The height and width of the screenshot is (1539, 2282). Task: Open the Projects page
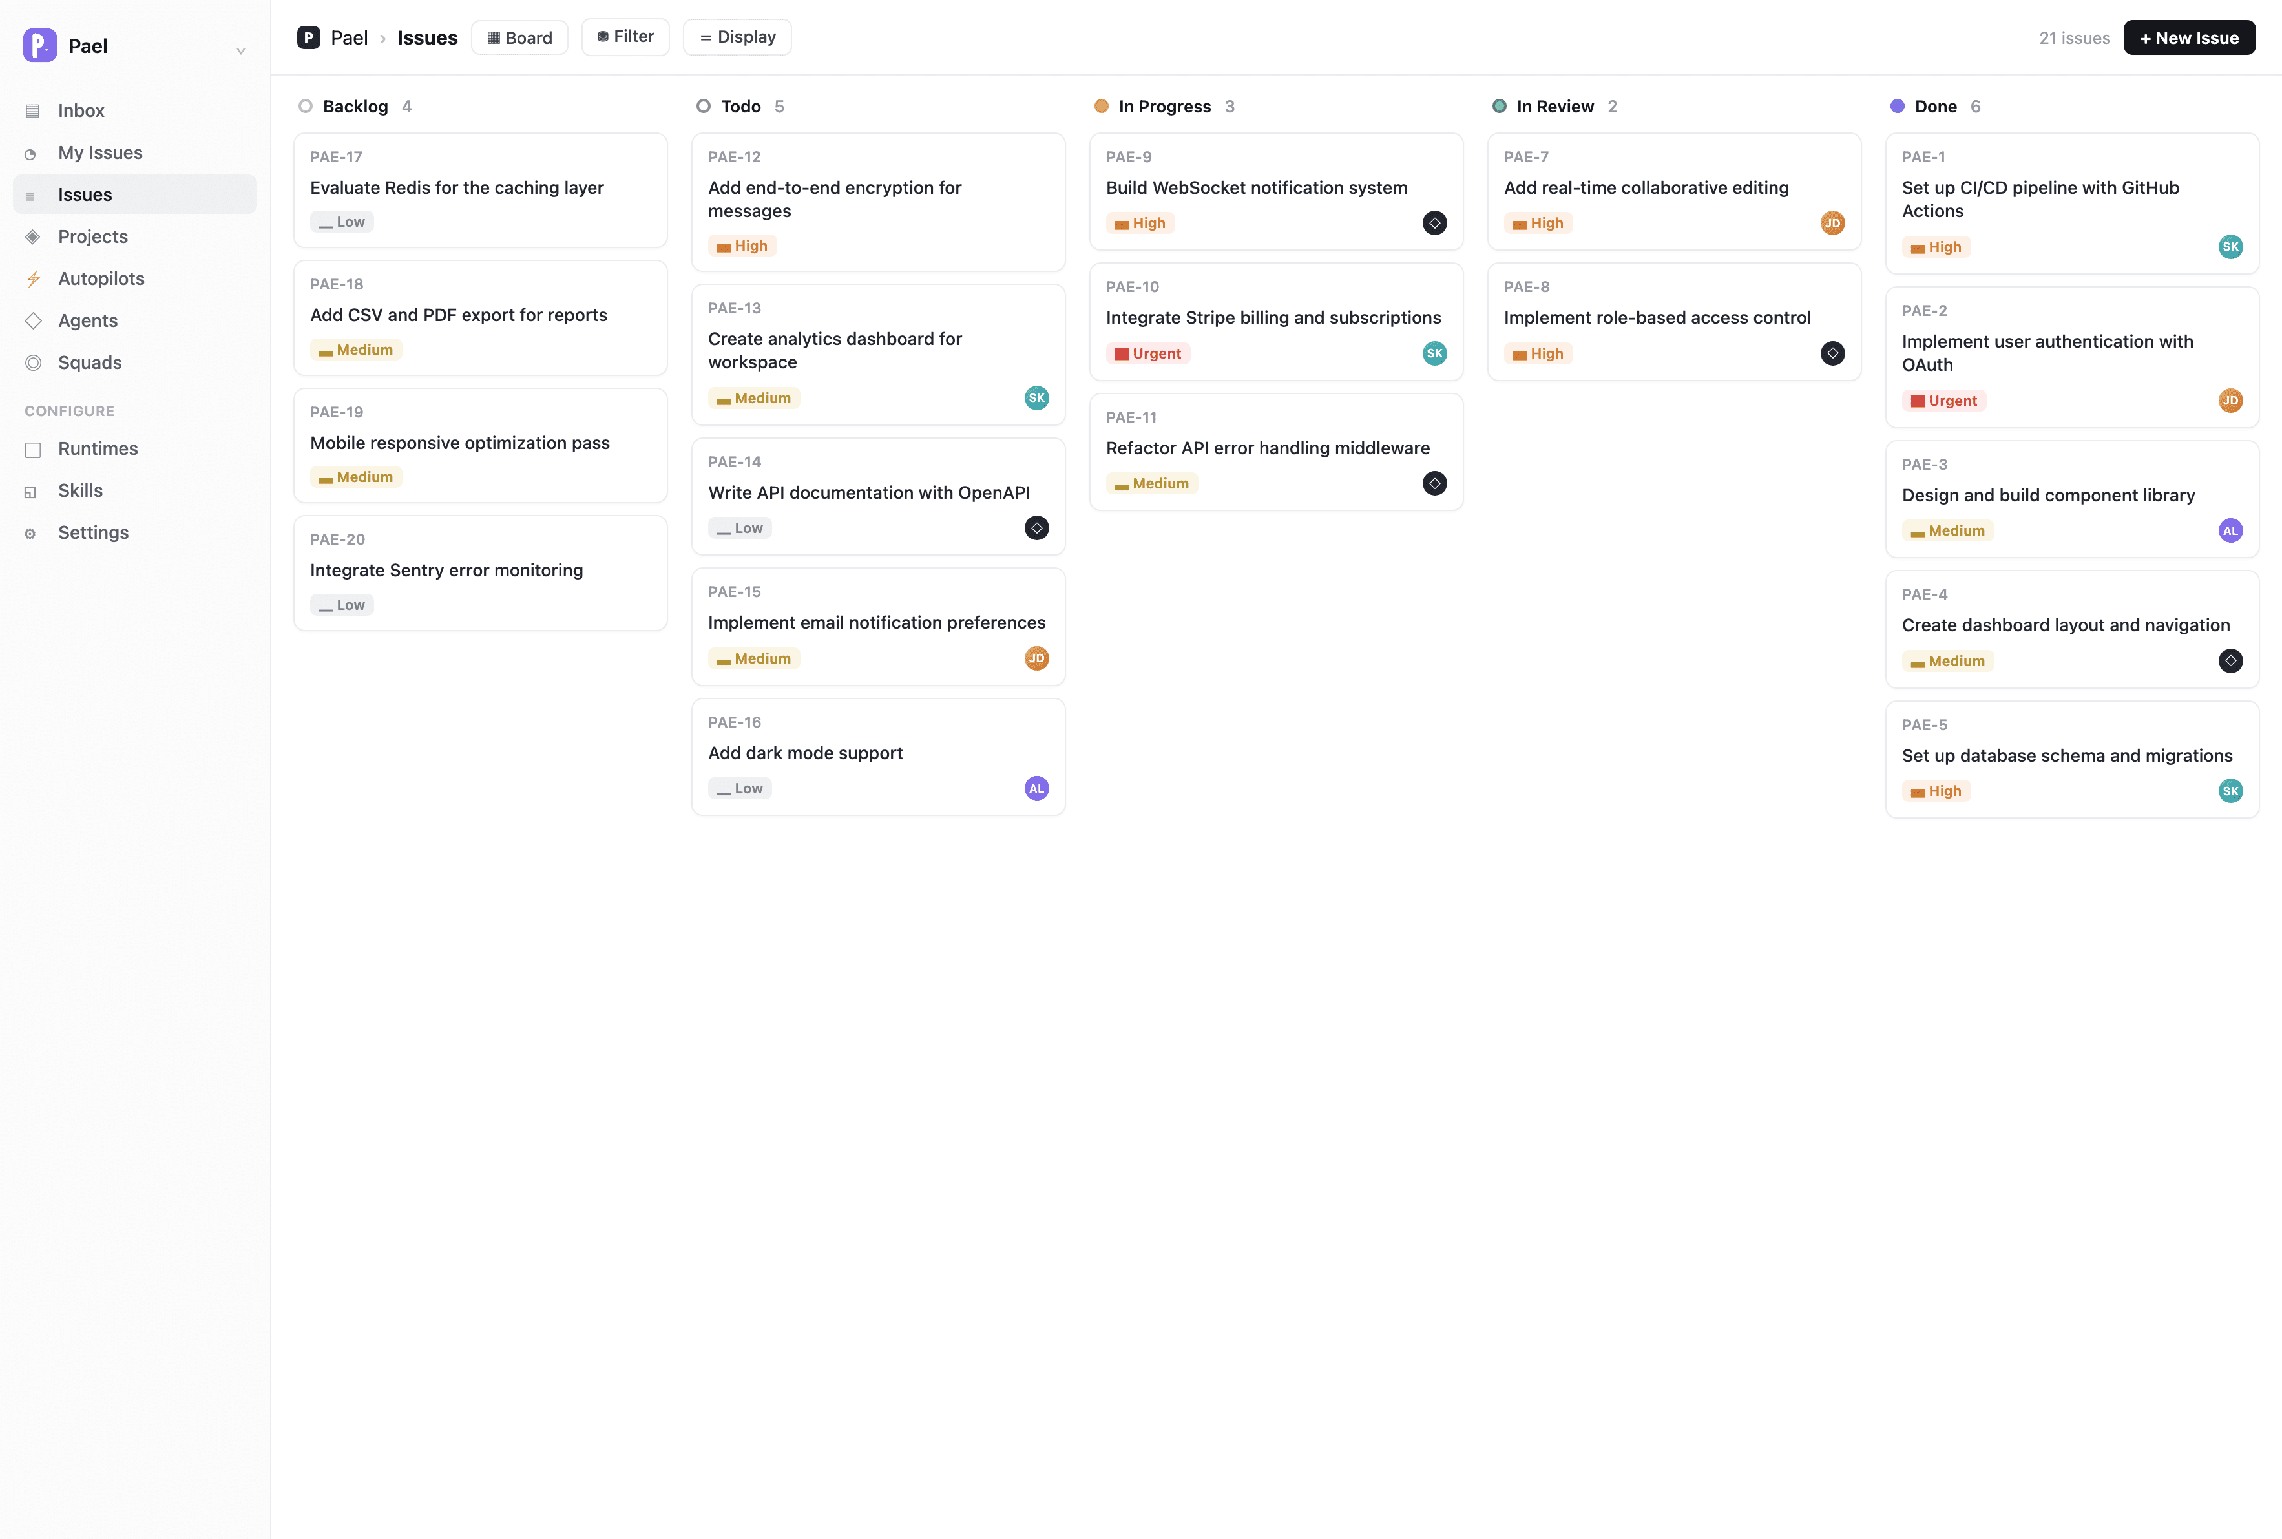pos(136,236)
